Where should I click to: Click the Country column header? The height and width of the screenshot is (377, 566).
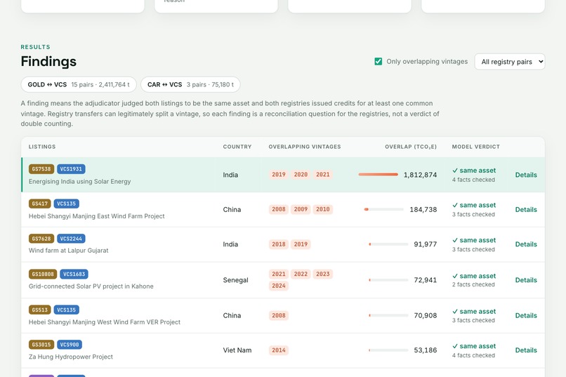click(237, 147)
